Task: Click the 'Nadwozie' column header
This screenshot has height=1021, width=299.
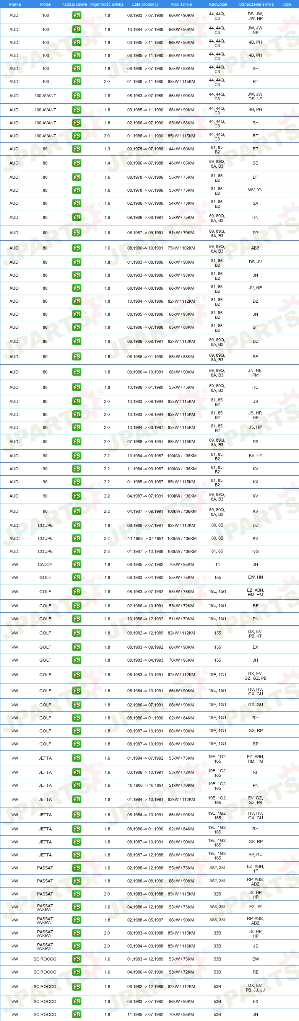Action: pyautogui.click(x=218, y=4)
